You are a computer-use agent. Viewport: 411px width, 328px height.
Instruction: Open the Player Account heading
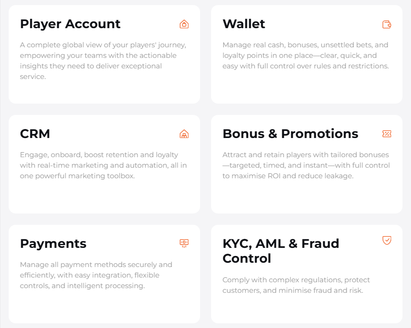coord(70,24)
